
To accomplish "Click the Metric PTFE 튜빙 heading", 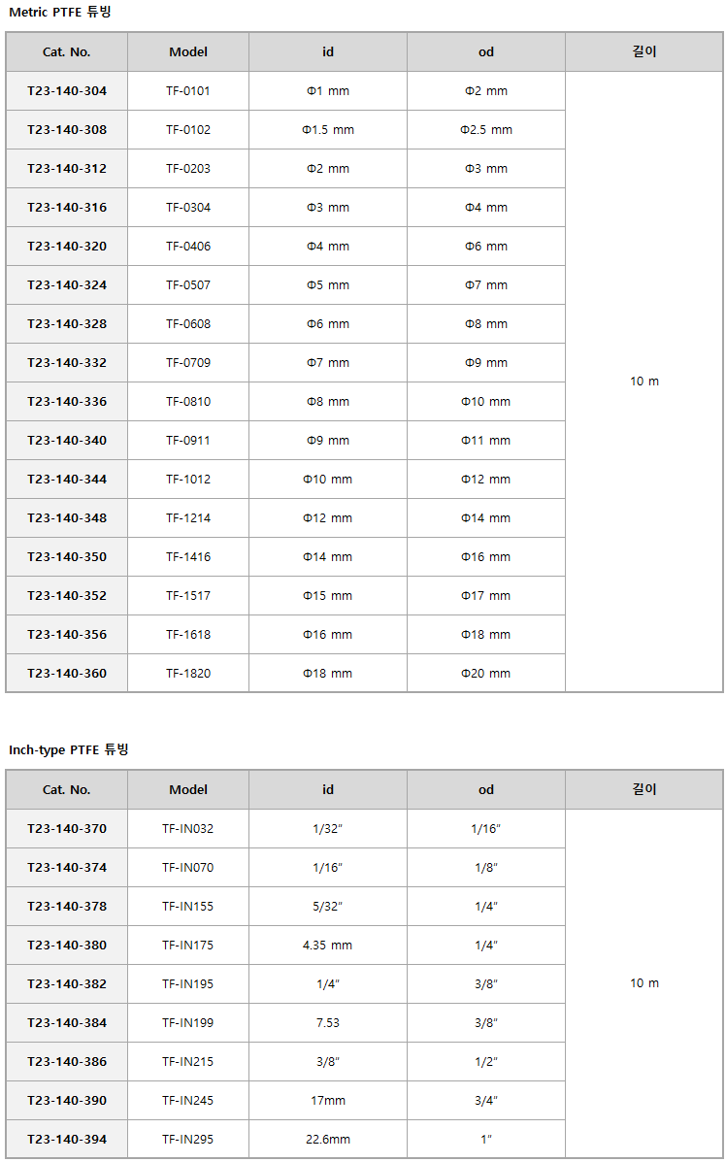I will pos(60,13).
